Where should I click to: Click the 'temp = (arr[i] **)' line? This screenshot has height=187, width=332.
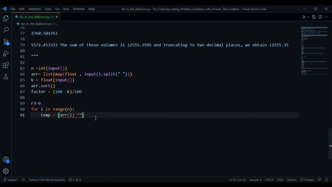[x=62, y=115]
